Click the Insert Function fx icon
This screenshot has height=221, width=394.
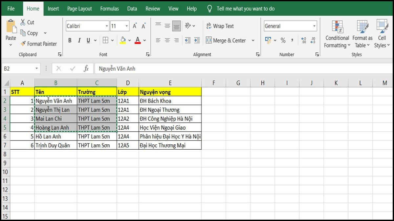coord(86,68)
